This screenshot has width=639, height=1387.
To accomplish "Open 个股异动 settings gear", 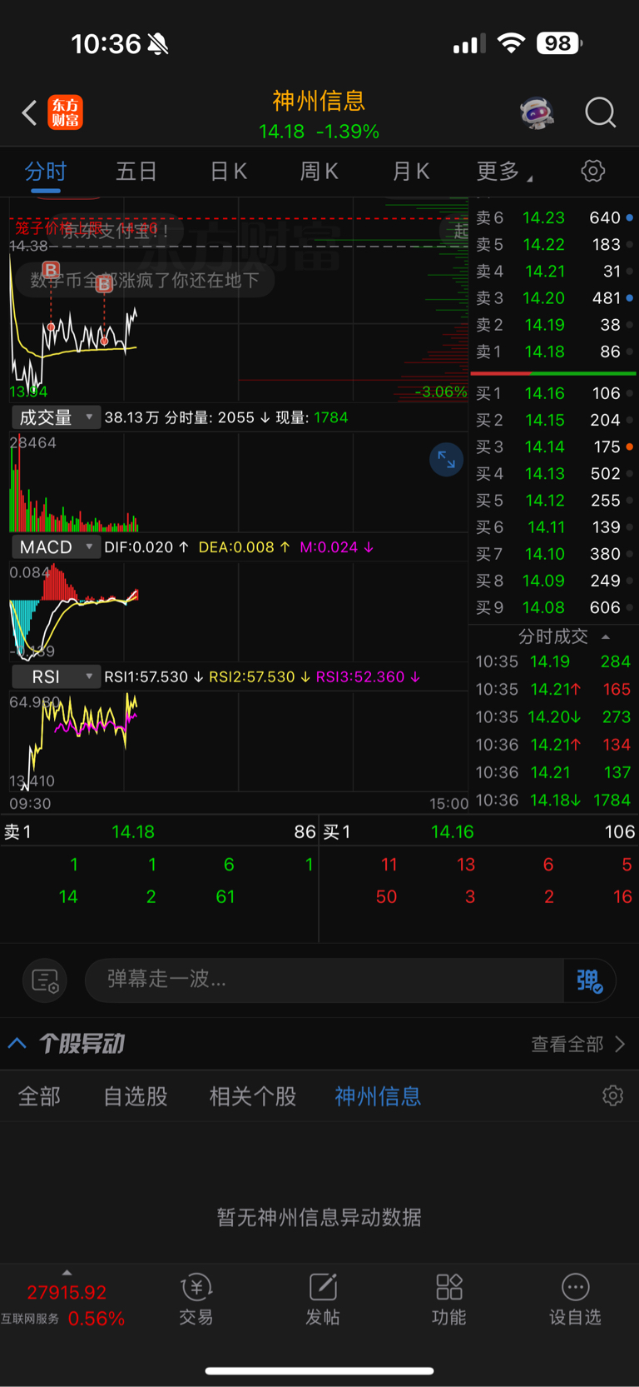I will point(613,1095).
